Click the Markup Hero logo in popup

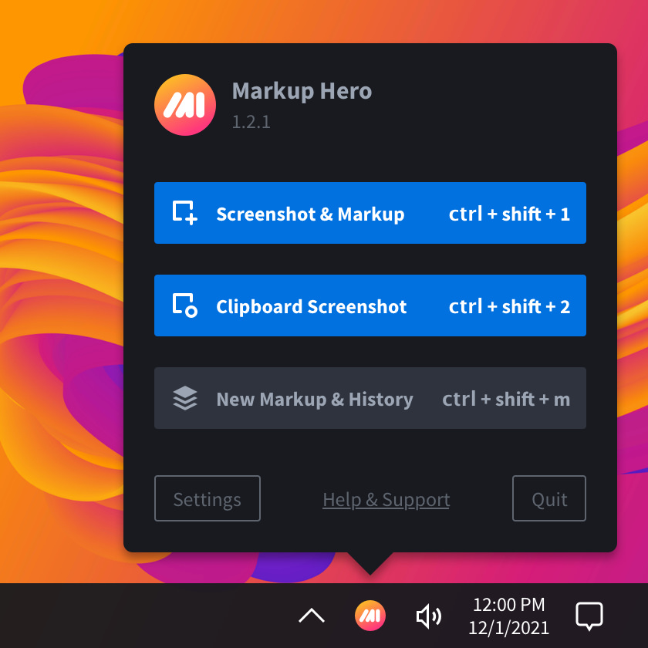pyautogui.click(x=185, y=106)
